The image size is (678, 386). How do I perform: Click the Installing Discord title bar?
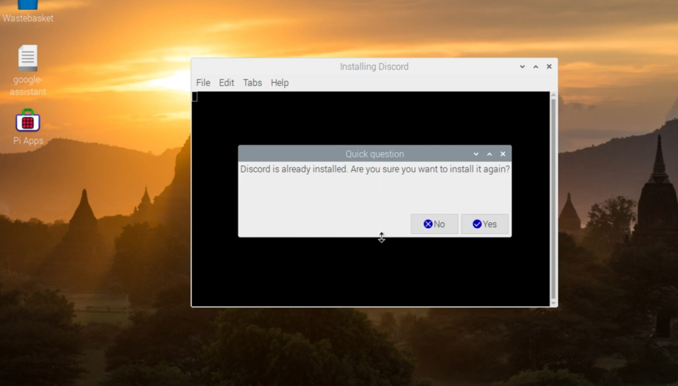tap(374, 67)
